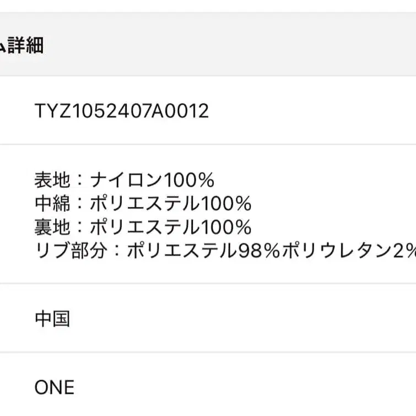Screen dimensions: 416x416
Task: Click ポリエステル100% in the 中綿 line
Action: (x=170, y=204)
